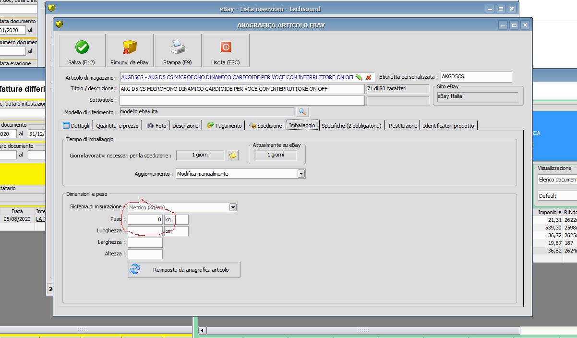Image resolution: width=577 pixels, height=338 pixels.
Task: Select the Imballaggio tab
Action: [x=302, y=125]
